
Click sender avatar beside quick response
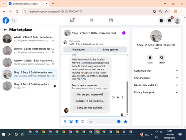click(66, 110)
